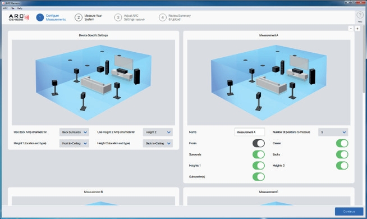Enable the Fronts toggle

click(259, 143)
